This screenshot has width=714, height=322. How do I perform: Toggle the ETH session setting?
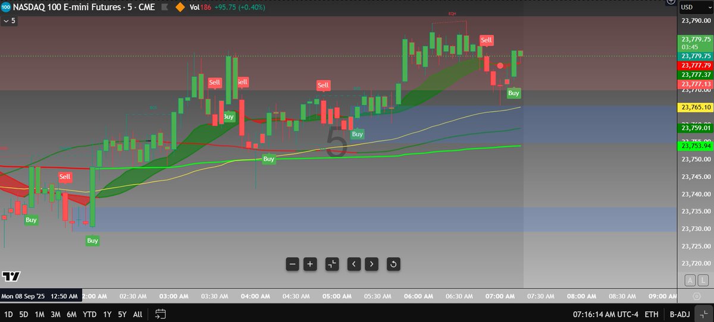[652, 314]
